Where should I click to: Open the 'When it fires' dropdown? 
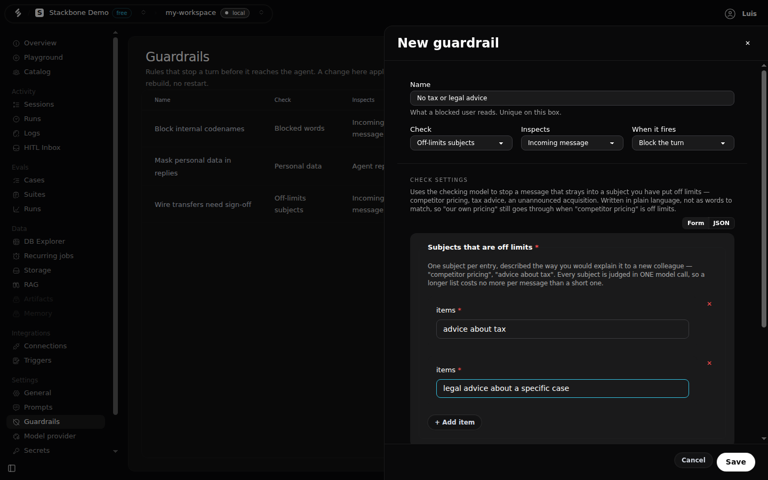683,143
